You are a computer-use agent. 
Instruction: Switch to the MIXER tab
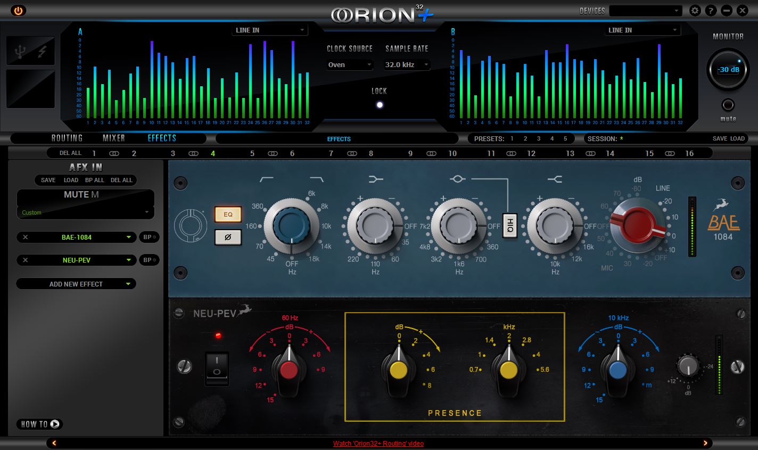(x=114, y=138)
